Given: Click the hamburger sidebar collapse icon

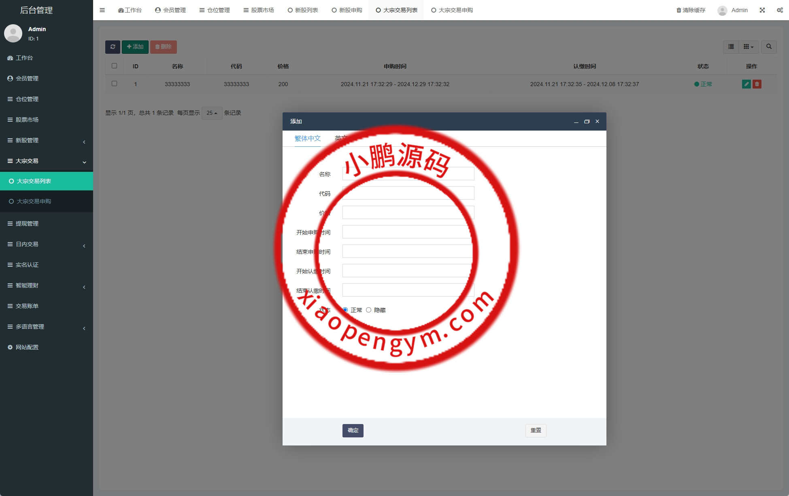Looking at the screenshot, I should tap(102, 10).
